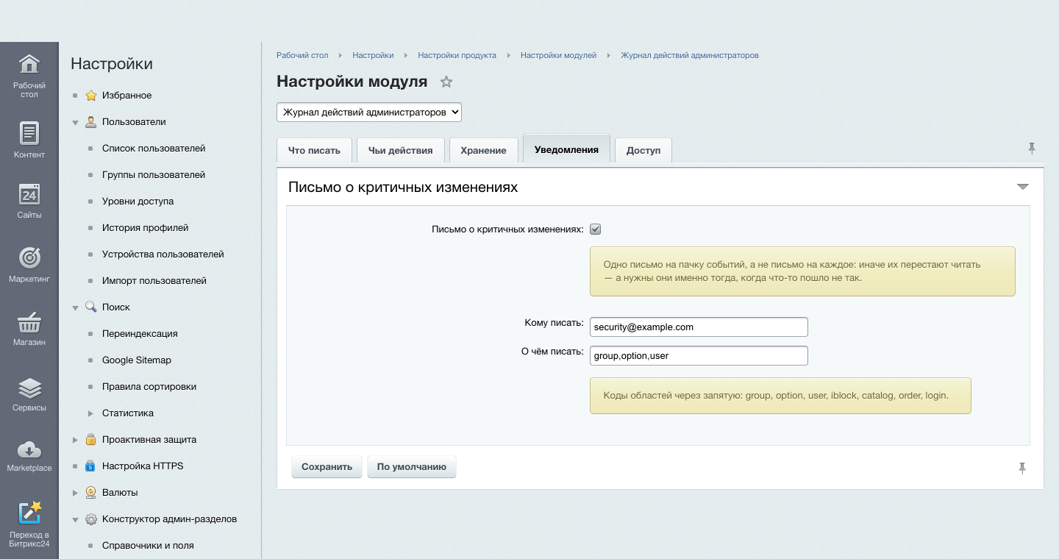Screen dimensions: 1059x559
Task: Click the Валюты coin icon
Action: click(91, 493)
